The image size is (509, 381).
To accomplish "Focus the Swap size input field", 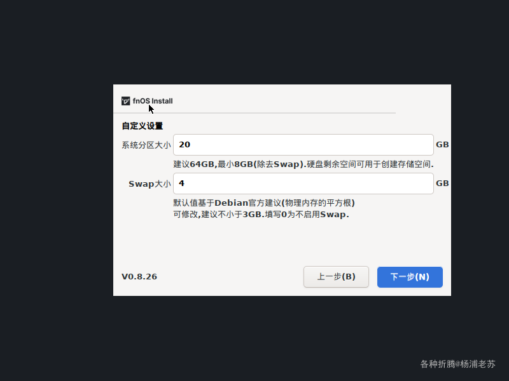I will 303,184.
